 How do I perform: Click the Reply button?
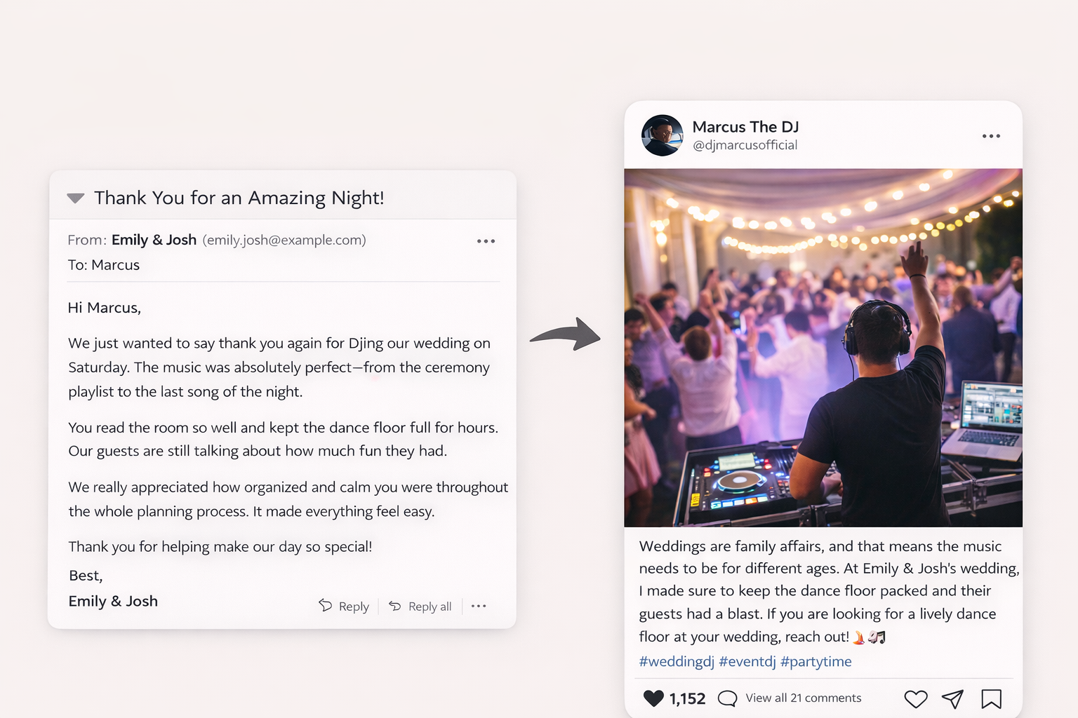(x=344, y=606)
